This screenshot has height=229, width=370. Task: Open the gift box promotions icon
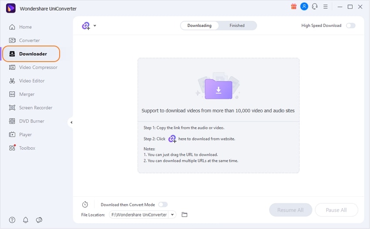pyautogui.click(x=293, y=7)
